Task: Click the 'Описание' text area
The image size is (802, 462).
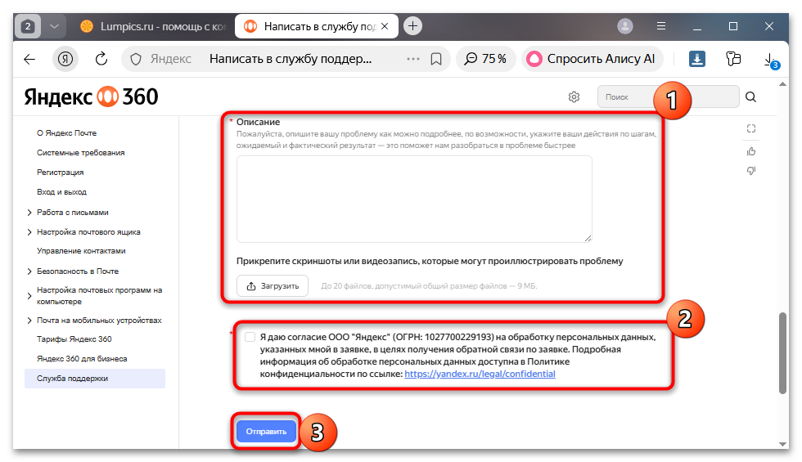Action: coord(414,200)
